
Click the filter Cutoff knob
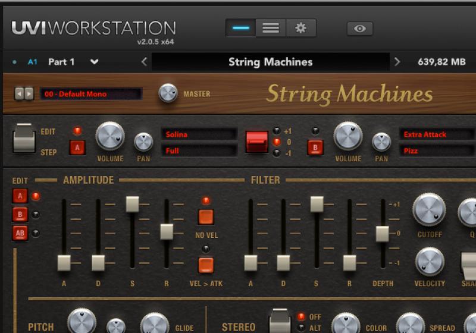[429, 209]
